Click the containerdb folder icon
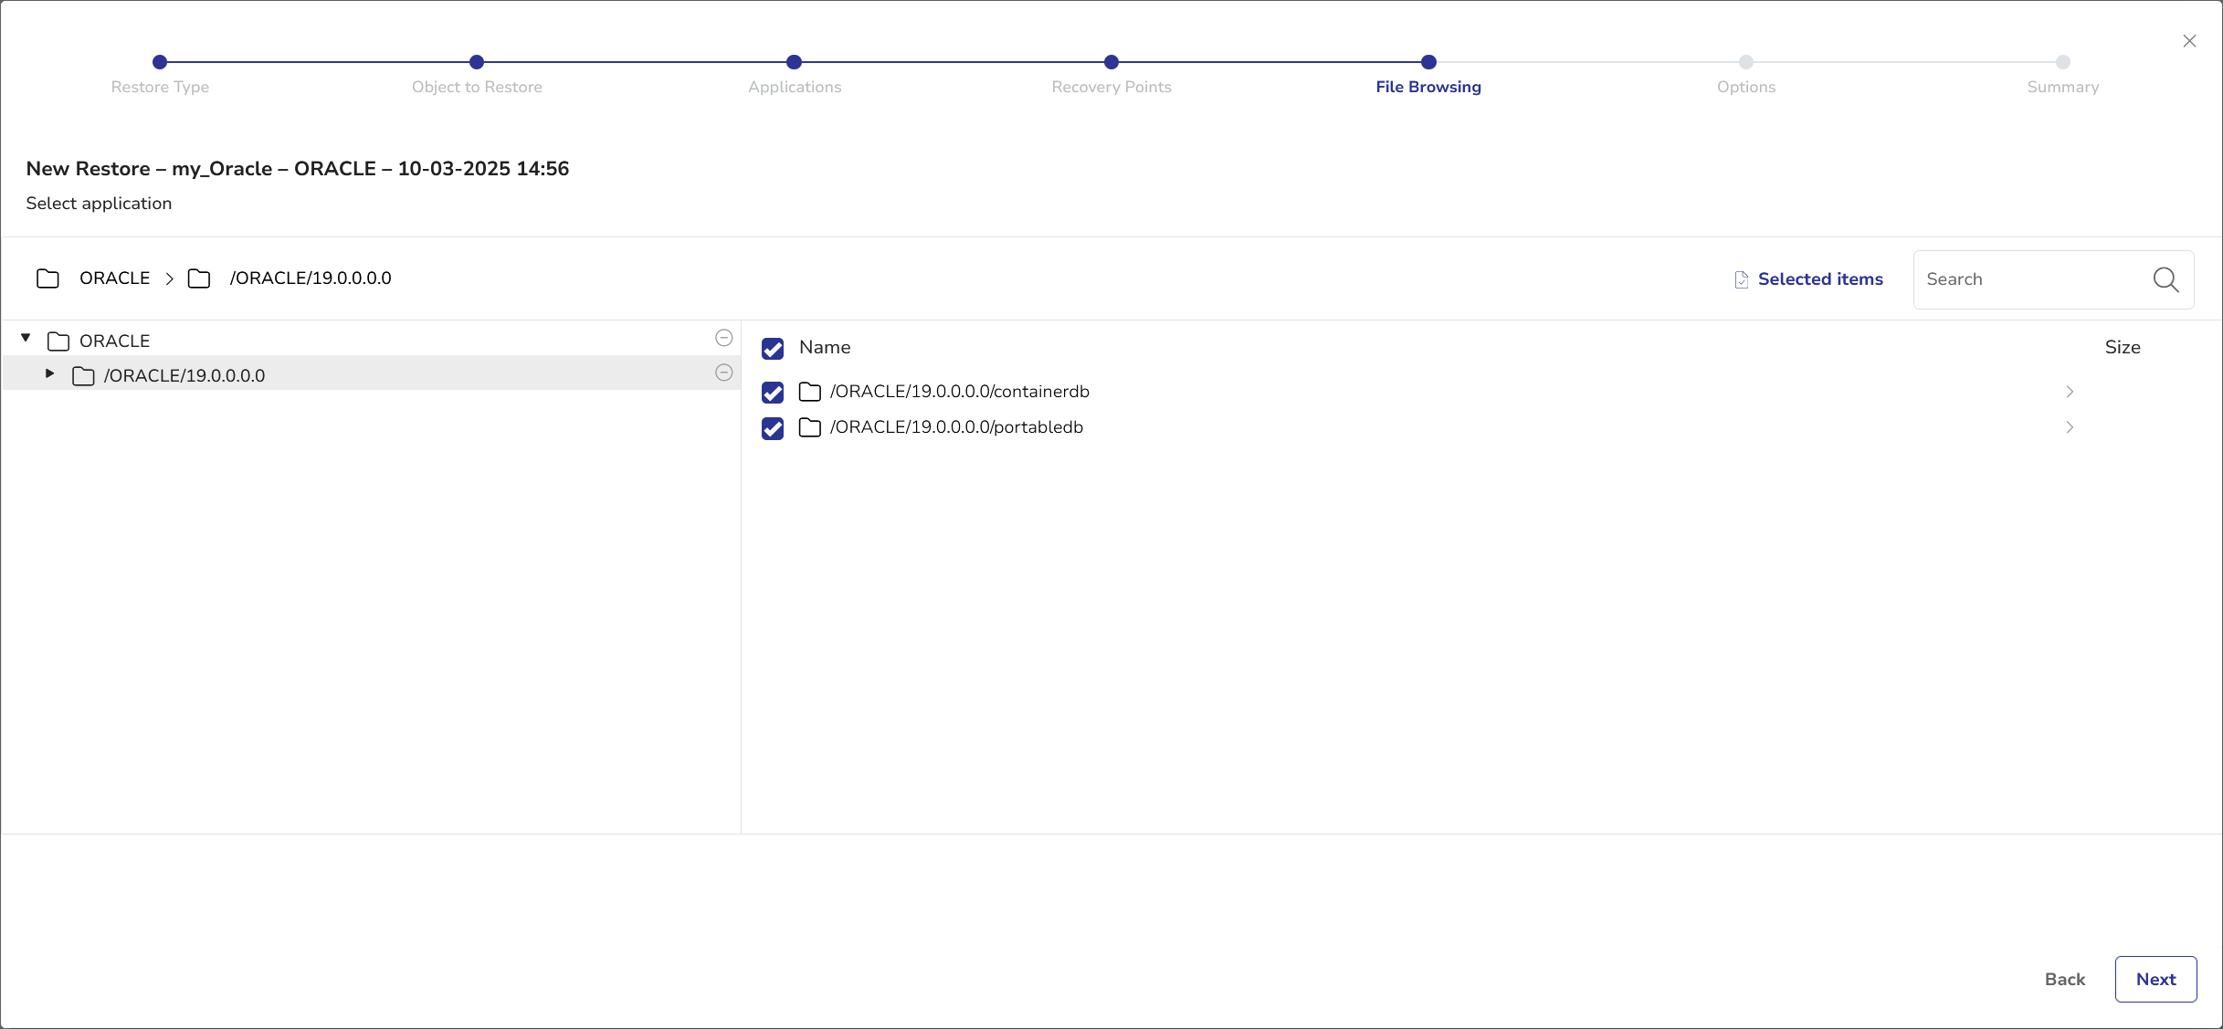The width and height of the screenshot is (2223, 1029). pyautogui.click(x=809, y=392)
